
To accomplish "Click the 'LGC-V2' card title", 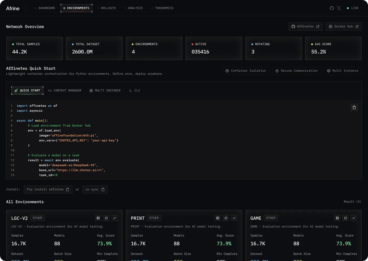I will coord(19,218).
